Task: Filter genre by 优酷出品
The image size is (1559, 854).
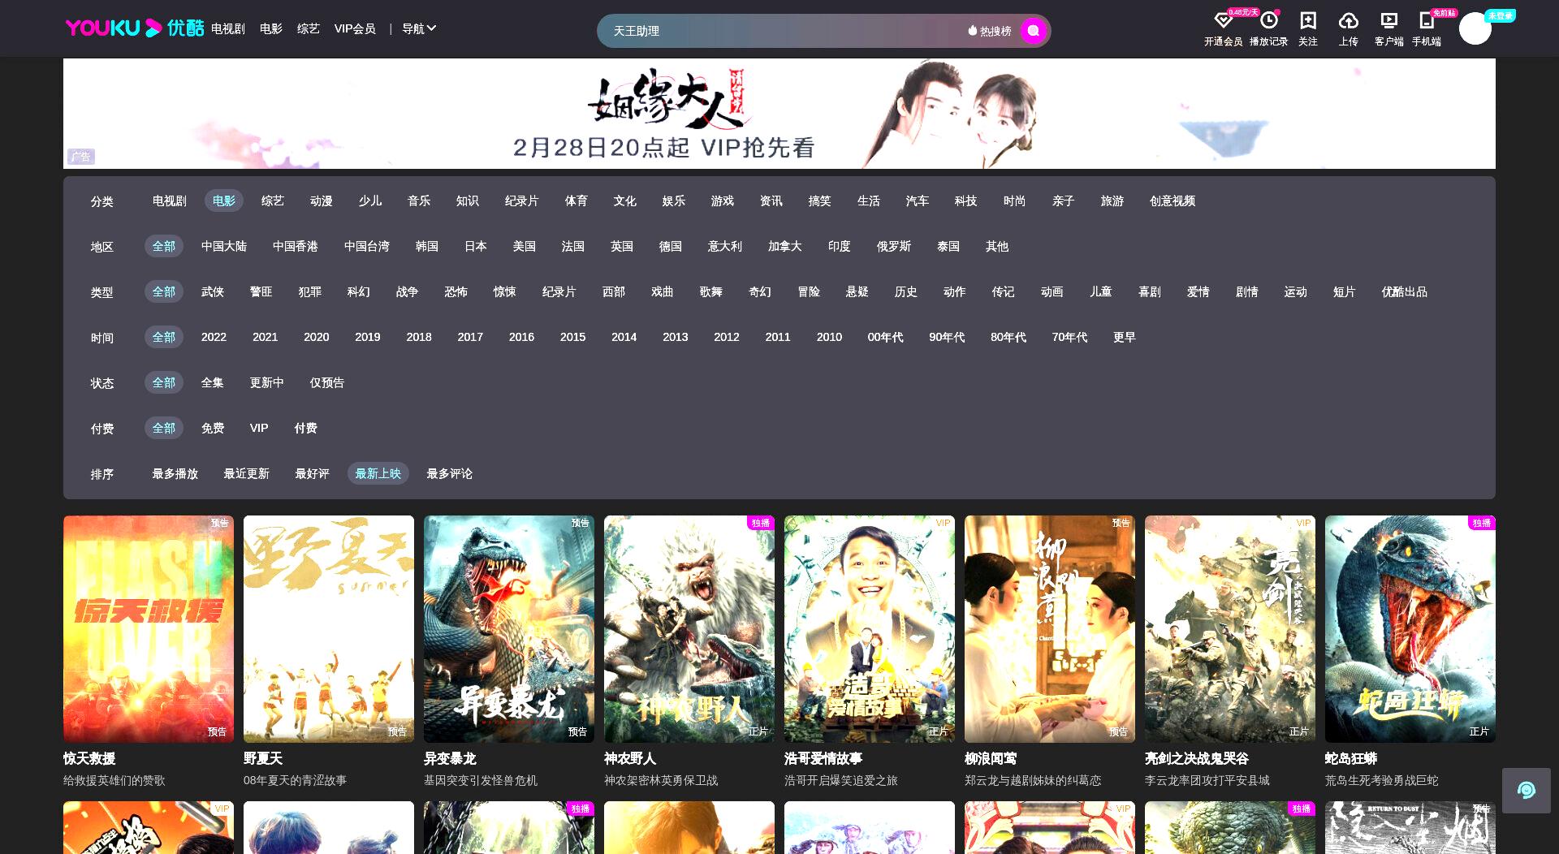Action: tap(1404, 291)
